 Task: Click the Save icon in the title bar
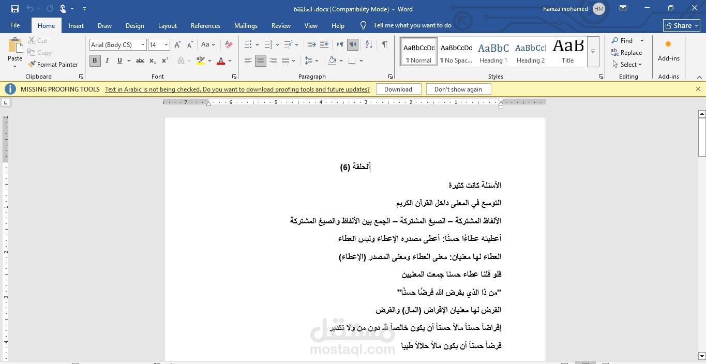pos(15,9)
